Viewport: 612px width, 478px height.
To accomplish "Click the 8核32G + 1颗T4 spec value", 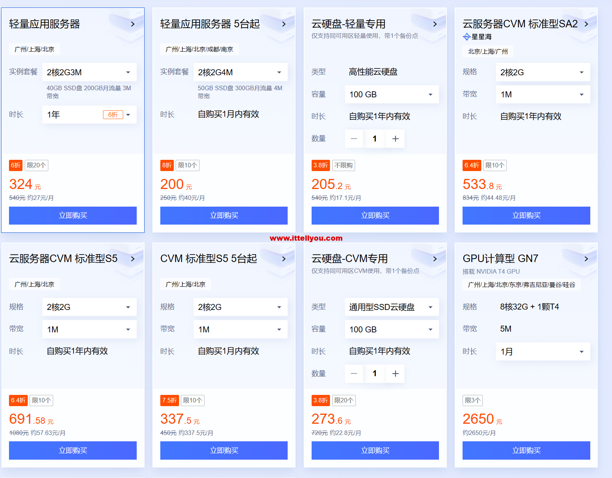I will point(530,307).
